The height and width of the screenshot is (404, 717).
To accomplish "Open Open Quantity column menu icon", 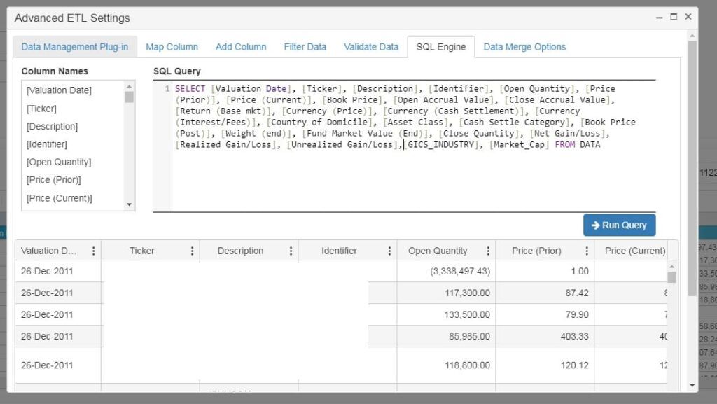I will (x=488, y=251).
